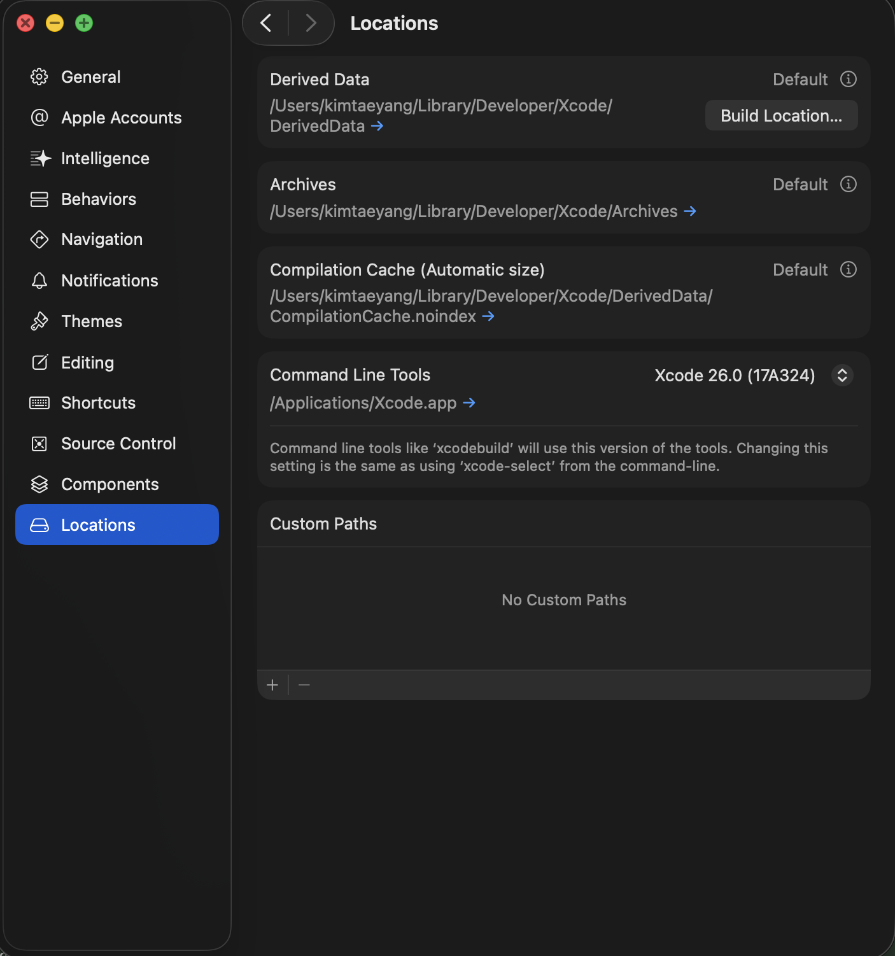Reveal /Applications/Xcode.app via arrow
This screenshot has height=956, width=895.
click(x=469, y=403)
